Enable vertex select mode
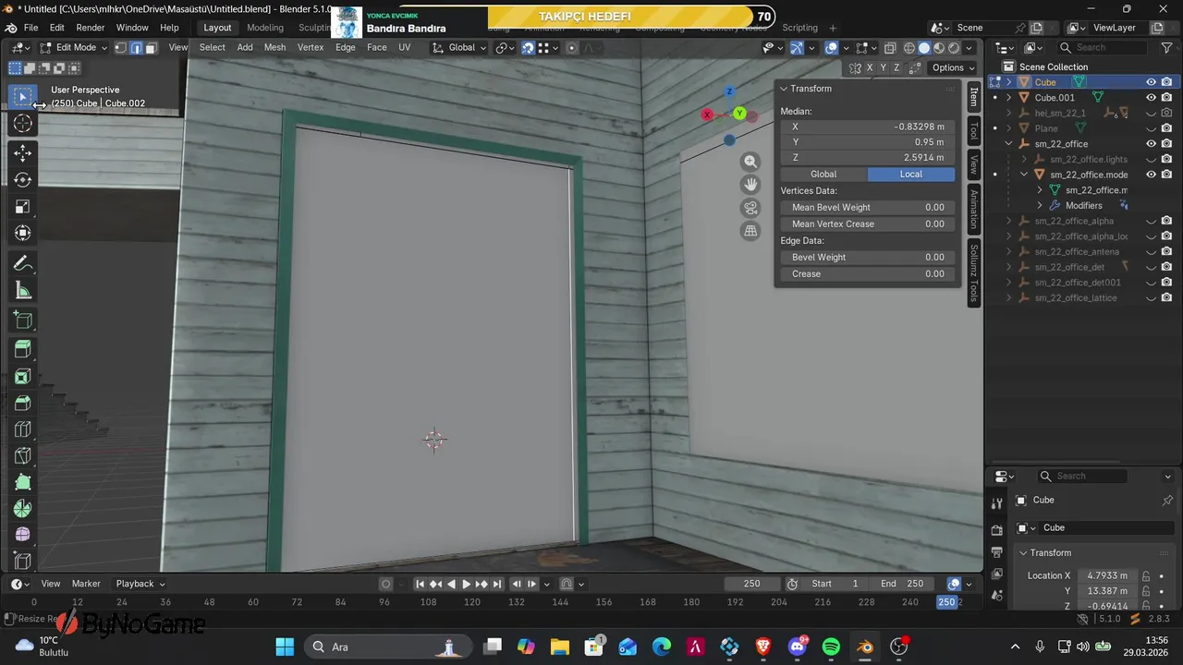 coord(120,48)
